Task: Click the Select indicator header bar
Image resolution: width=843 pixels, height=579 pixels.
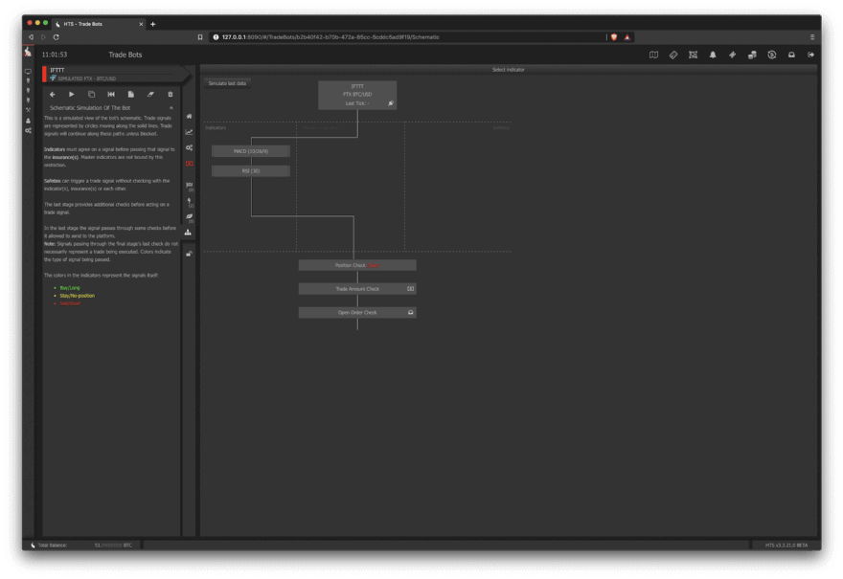Action: [x=508, y=69]
